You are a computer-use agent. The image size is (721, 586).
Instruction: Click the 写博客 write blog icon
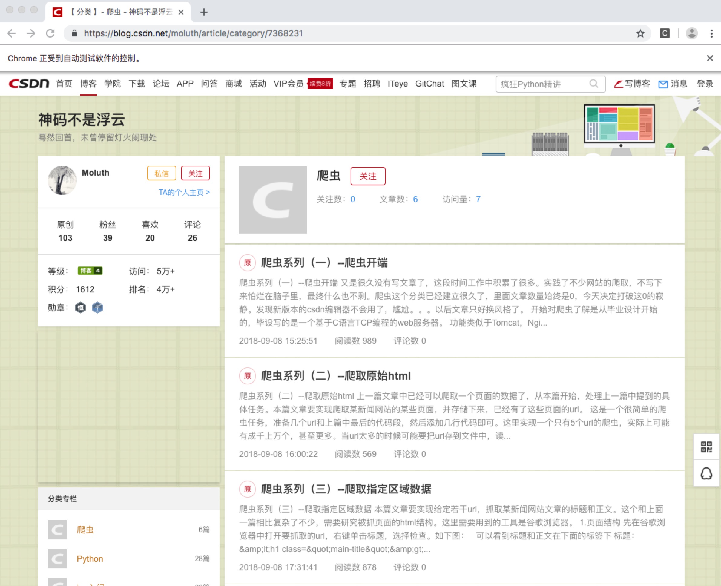tap(618, 84)
